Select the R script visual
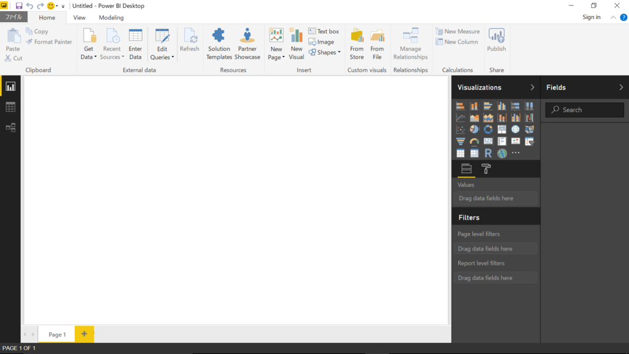 [488, 153]
